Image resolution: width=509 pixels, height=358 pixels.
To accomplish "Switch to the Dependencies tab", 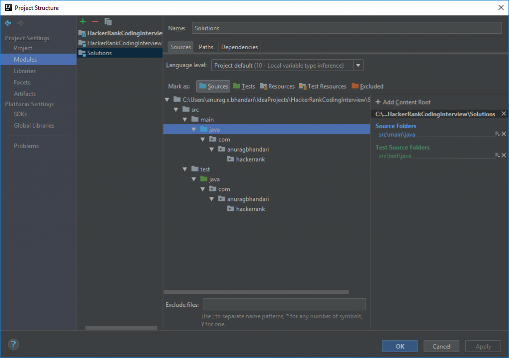I will pyautogui.click(x=240, y=47).
